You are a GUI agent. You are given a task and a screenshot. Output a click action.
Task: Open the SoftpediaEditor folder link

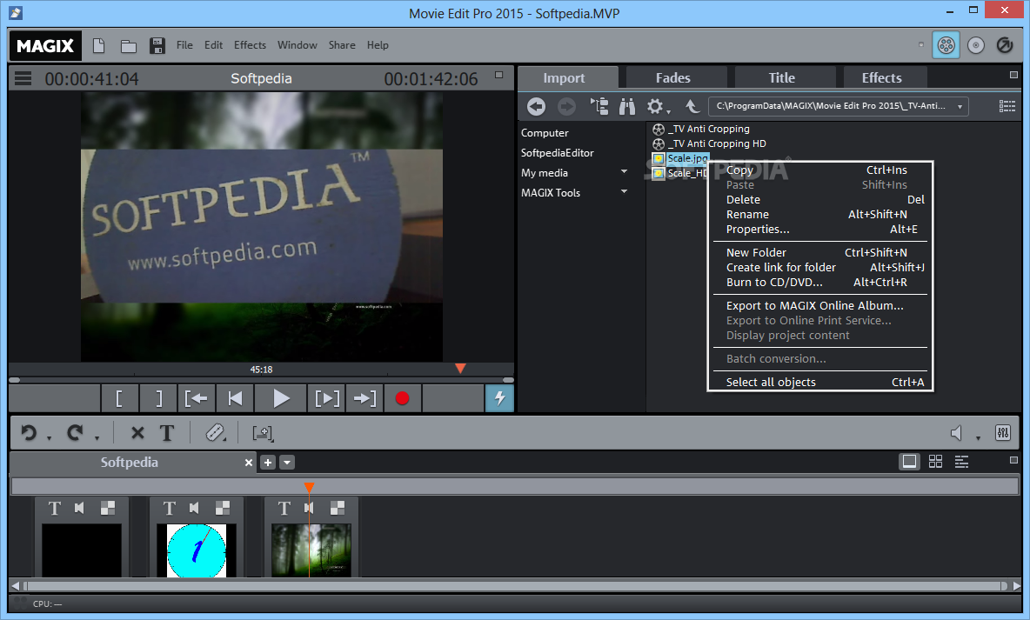click(x=557, y=152)
